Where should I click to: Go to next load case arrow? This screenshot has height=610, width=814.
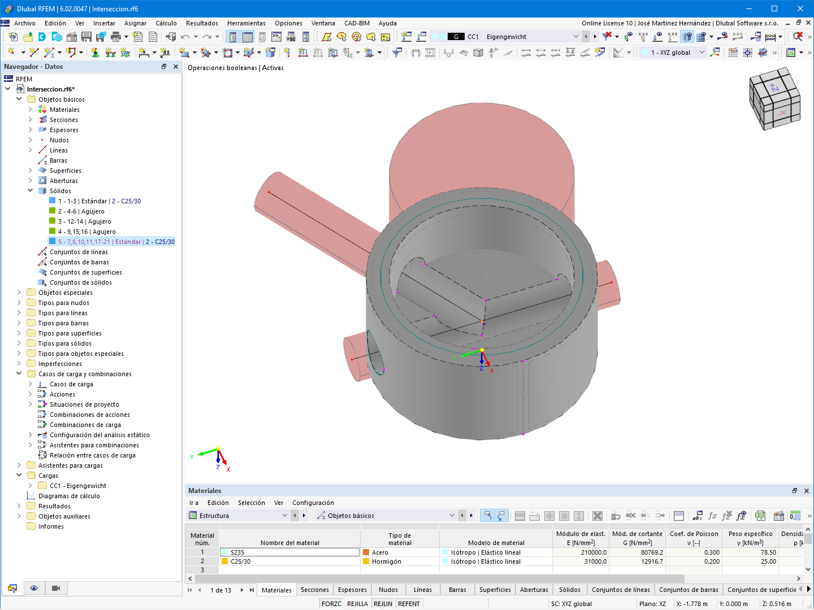click(595, 37)
